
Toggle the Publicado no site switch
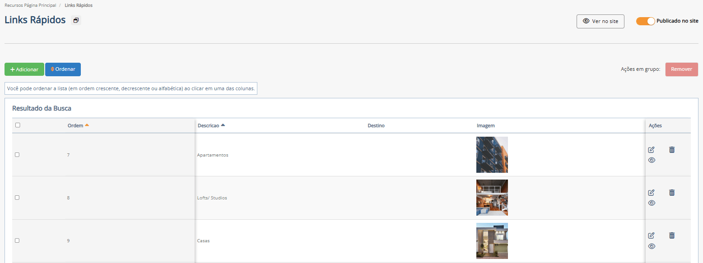pyautogui.click(x=645, y=21)
